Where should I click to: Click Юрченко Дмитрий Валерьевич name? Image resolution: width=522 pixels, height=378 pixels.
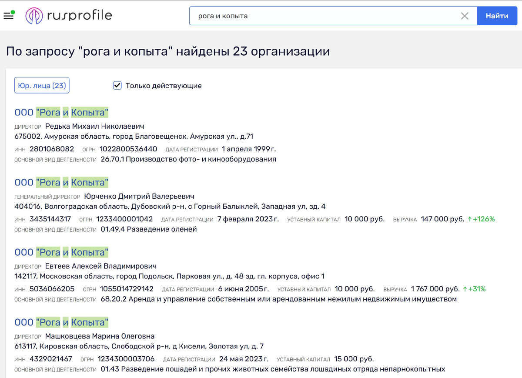[139, 197]
